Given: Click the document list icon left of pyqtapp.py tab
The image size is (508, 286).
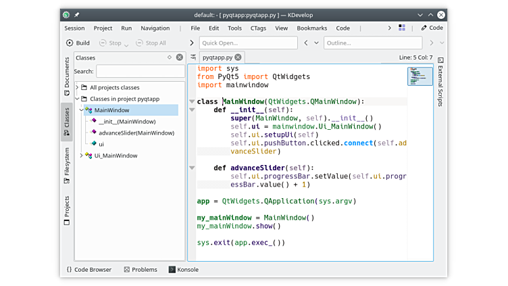Looking at the screenshot, I should point(193,57).
